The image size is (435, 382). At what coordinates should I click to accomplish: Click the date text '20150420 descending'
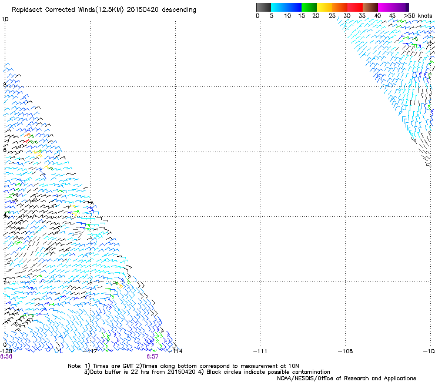pos(161,10)
